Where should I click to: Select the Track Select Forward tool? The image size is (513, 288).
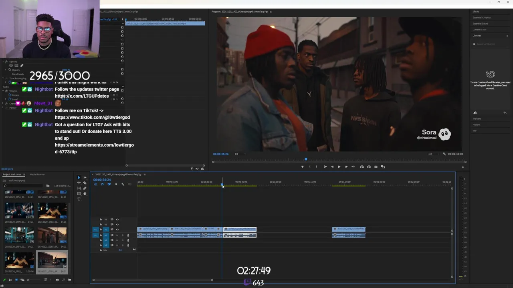tap(85, 177)
